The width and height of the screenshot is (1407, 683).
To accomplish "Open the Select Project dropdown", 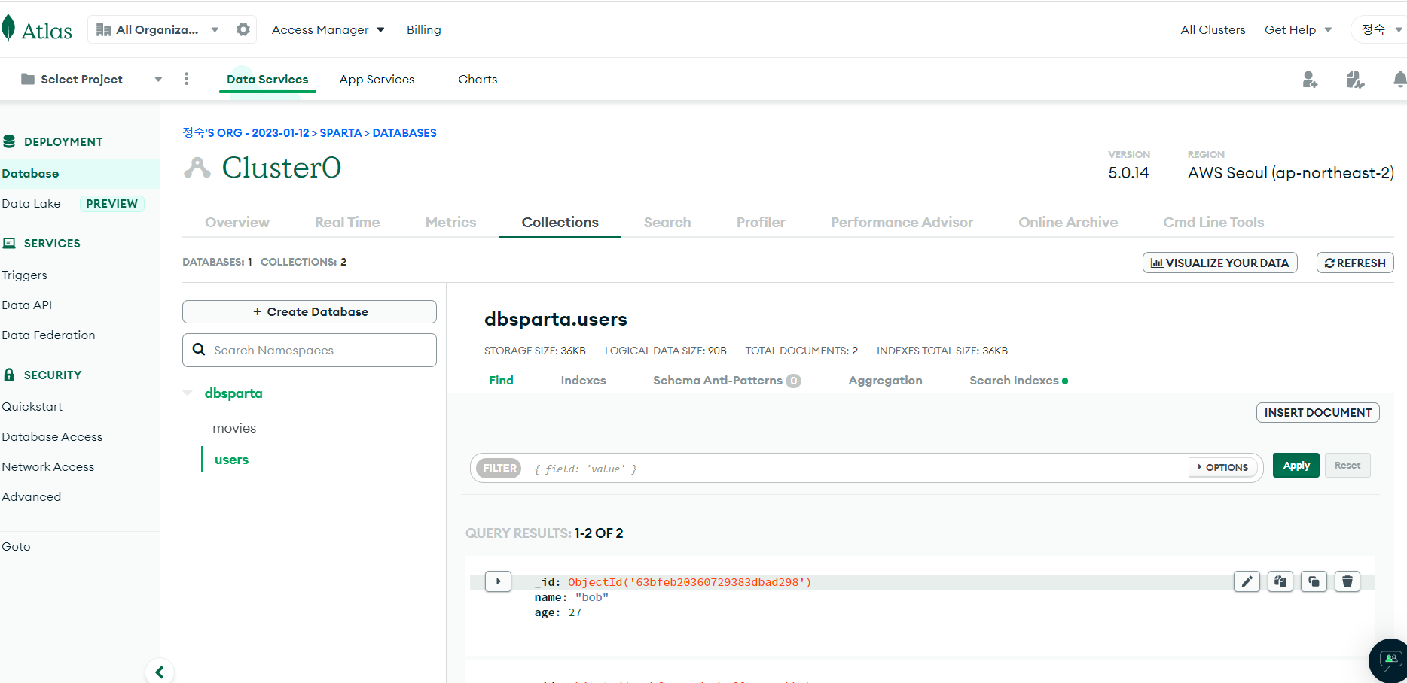I will (91, 79).
